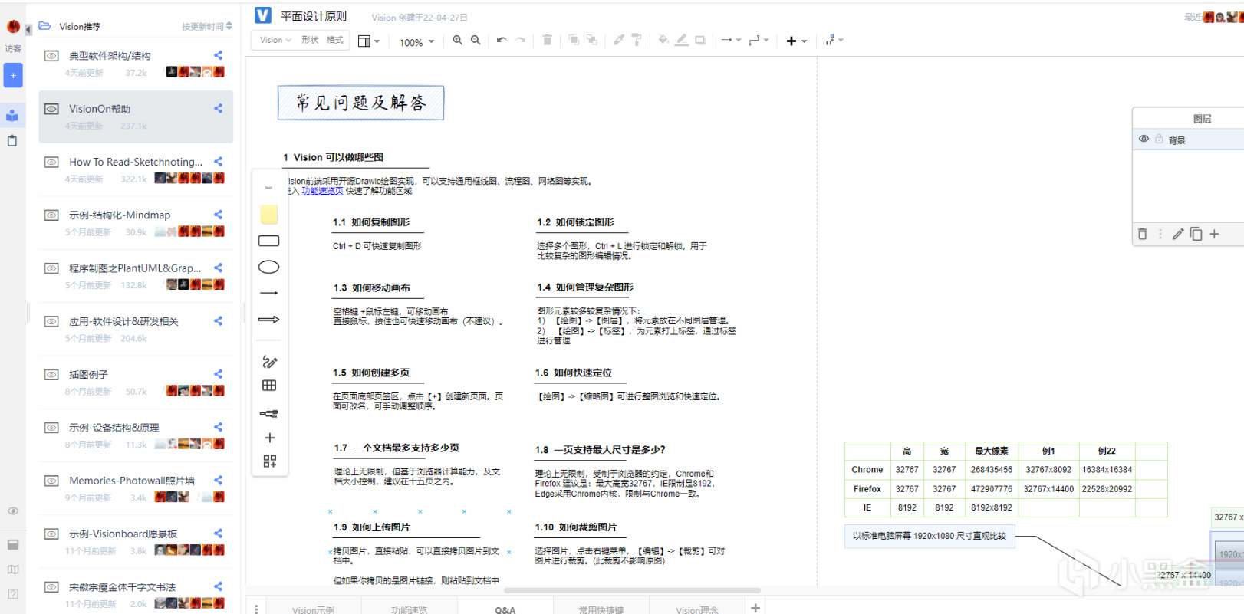The width and height of the screenshot is (1244, 614).
Task: Share the VisionOn帮助 document
Action: click(219, 109)
